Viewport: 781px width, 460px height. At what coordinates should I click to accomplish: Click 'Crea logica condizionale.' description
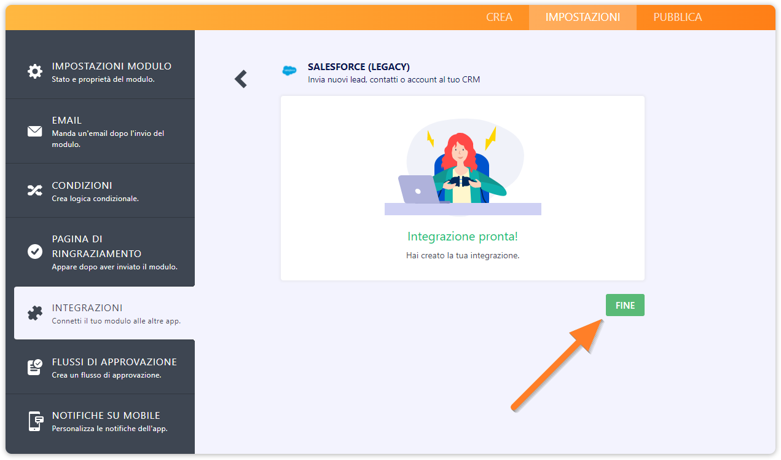click(95, 199)
